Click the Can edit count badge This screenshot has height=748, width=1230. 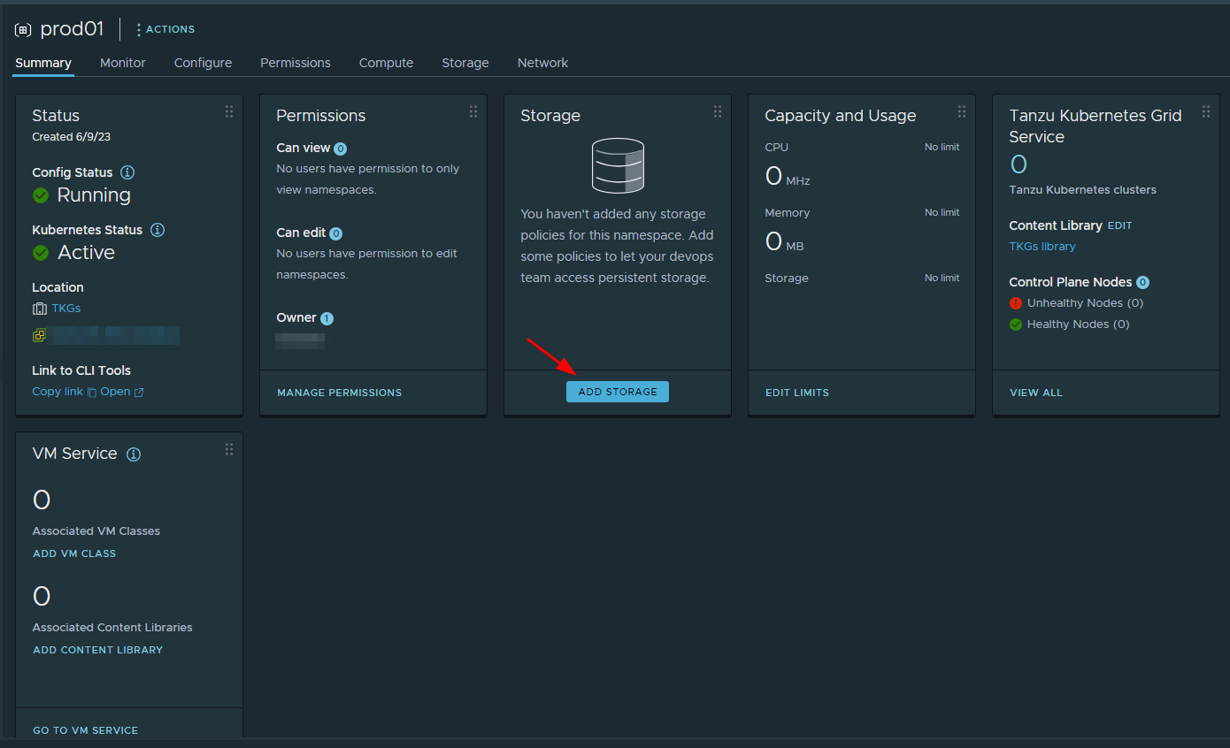coord(335,233)
